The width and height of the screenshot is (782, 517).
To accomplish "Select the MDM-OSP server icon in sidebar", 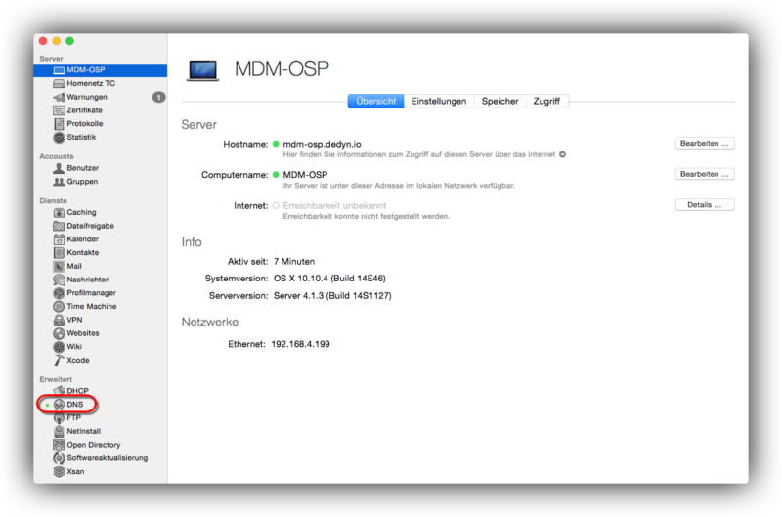I will [x=59, y=70].
